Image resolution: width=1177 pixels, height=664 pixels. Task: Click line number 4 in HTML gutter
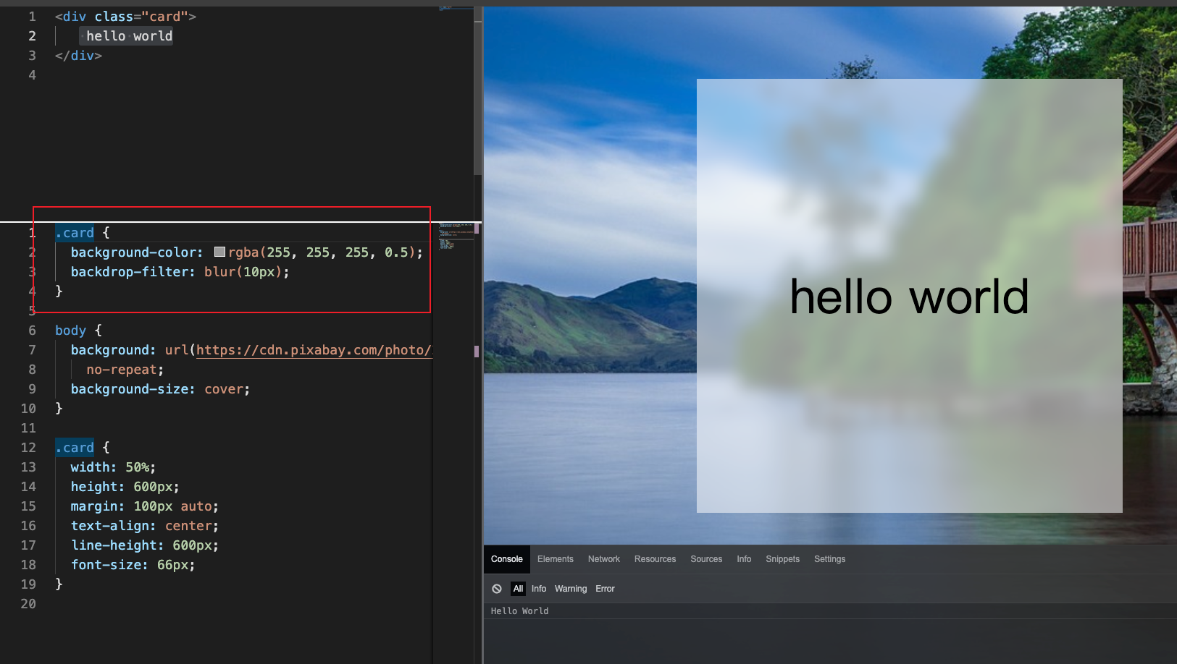pos(32,75)
